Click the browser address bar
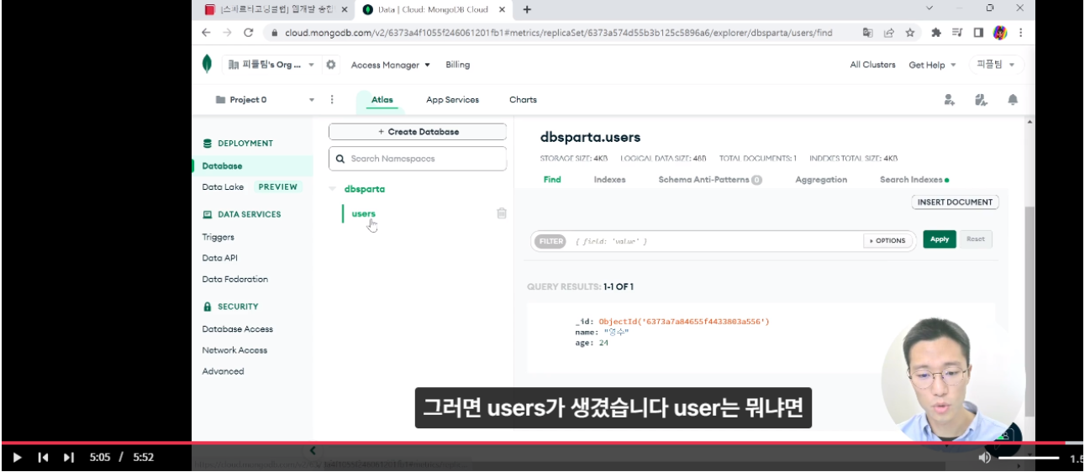The width and height of the screenshot is (1090, 472). coord(559,33)
